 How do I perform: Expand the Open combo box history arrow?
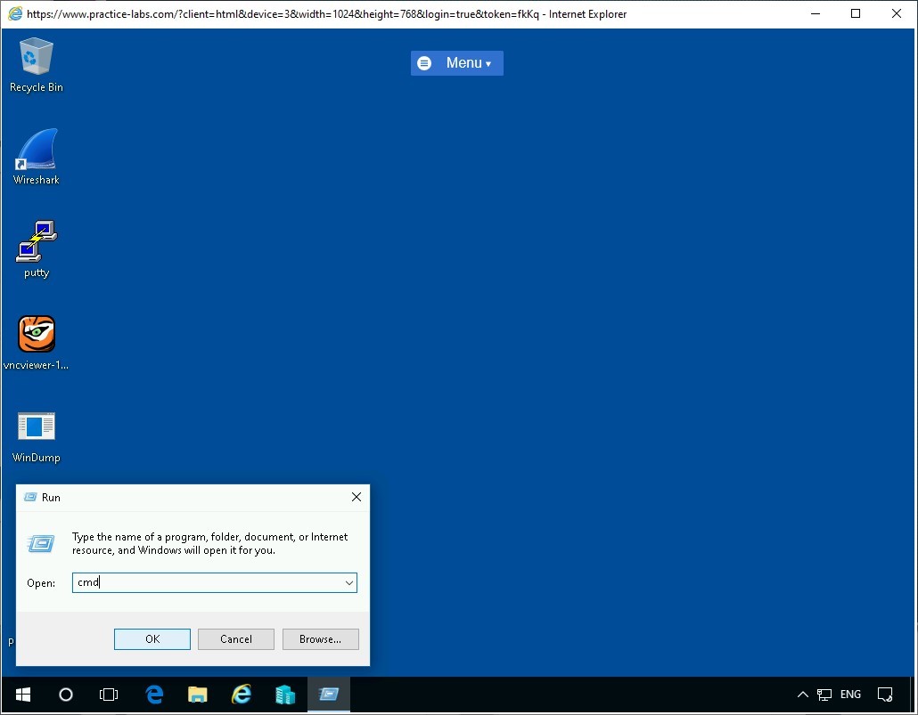(349, 582)
